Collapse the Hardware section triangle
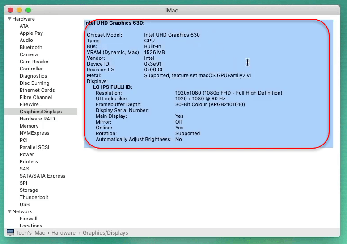 (x=9, y=19)
